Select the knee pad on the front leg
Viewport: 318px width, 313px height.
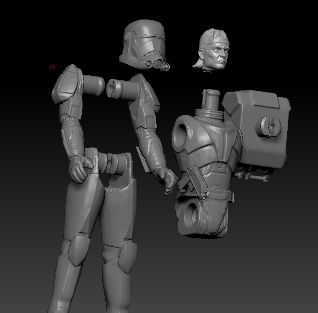79,250
